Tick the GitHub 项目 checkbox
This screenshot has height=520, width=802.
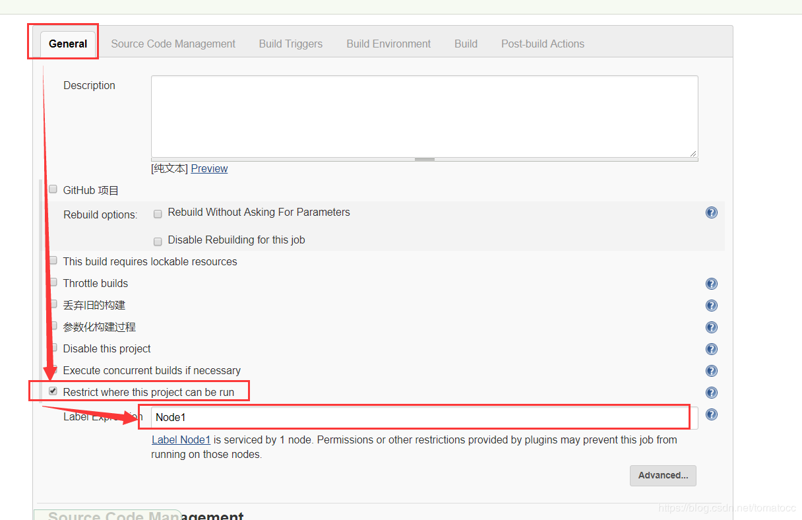pyautogui.click(x=53, y=189)
